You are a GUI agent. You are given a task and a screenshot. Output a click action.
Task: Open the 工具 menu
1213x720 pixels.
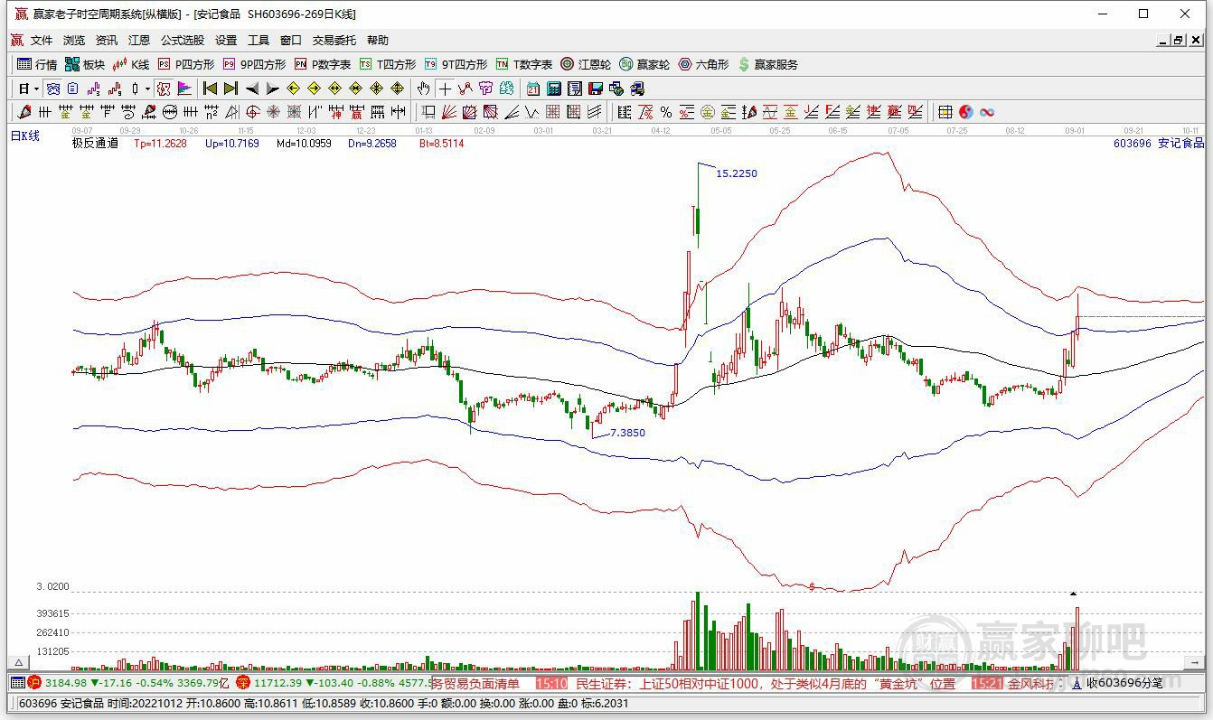259,41
